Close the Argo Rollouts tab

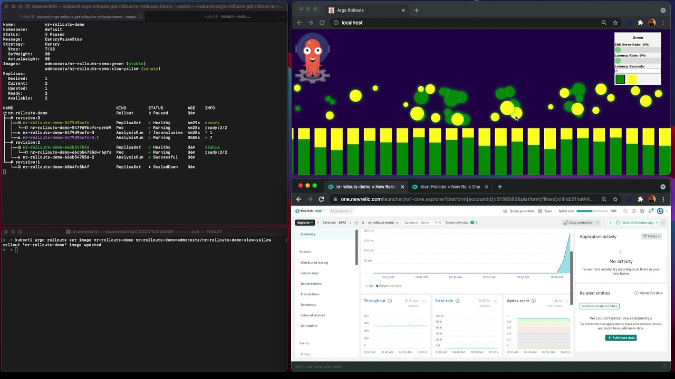click(403, 10)
